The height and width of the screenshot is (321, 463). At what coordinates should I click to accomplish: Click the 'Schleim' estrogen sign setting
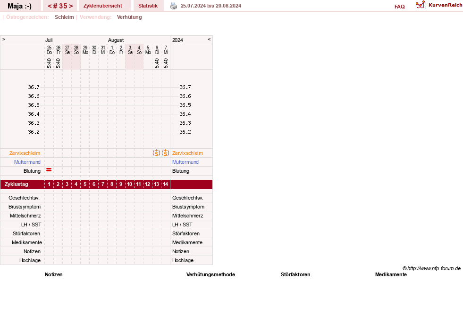[64, 17]
